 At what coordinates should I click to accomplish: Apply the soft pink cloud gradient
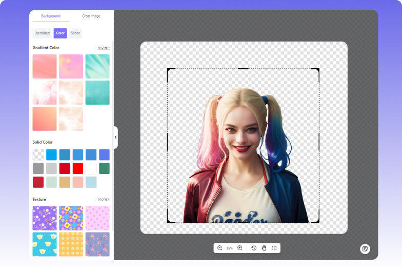tap(45, 92)
